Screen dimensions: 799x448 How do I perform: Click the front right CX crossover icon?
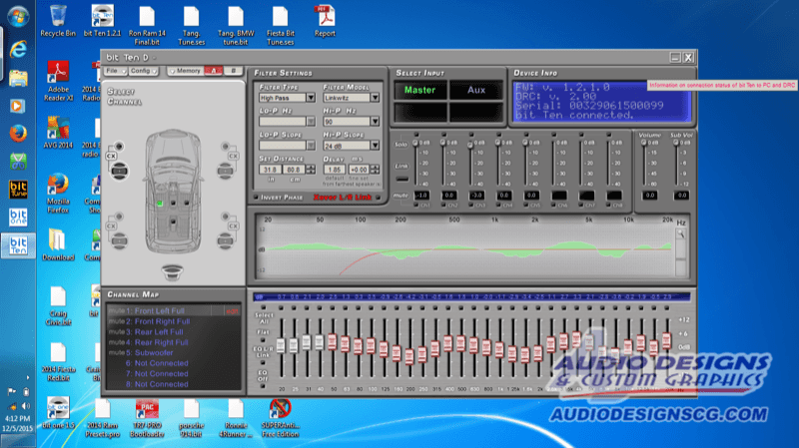pyautogui.click(x=234, y=156)
